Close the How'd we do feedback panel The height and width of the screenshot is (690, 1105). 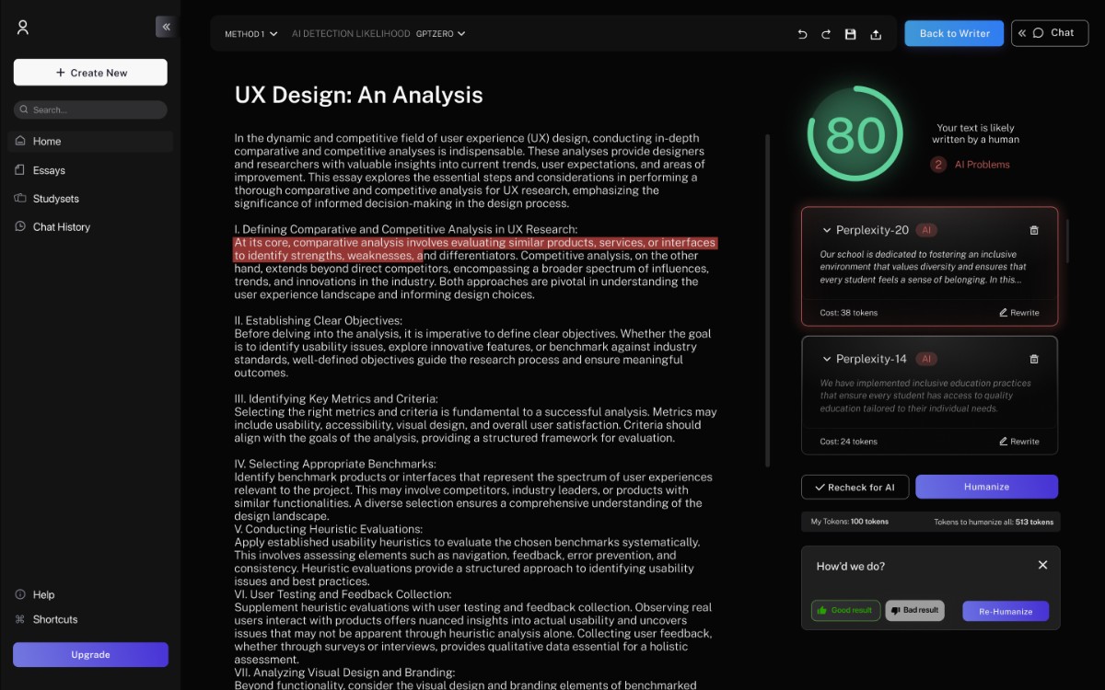(x=1042, y=565)
